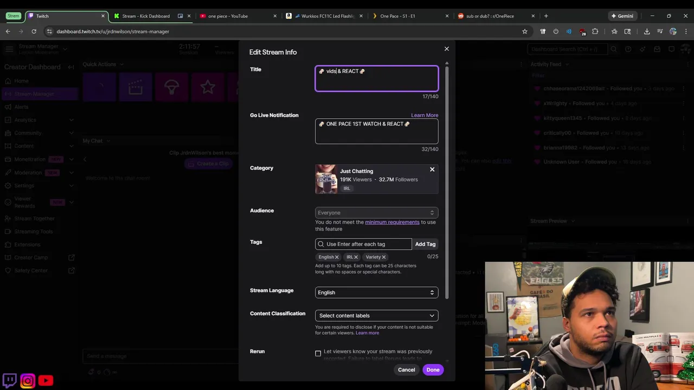
Task: Click the Add Tag button
Action: click(425, 244)
